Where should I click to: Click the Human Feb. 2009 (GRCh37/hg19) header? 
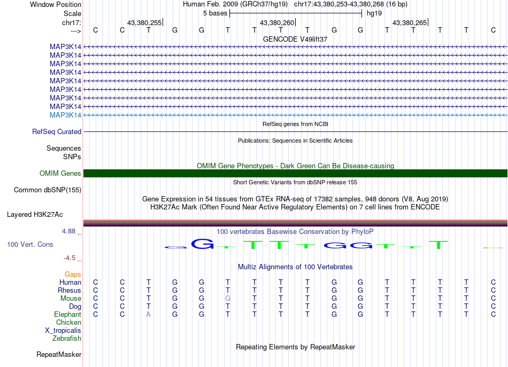235,4
